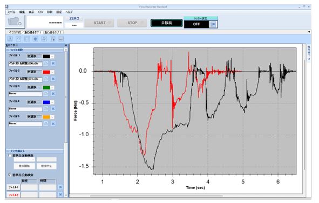Expand File 3 green color dropdown
The width and height of the screenshot is (319, 203).
pyautogui.click(x=52, y=88)
